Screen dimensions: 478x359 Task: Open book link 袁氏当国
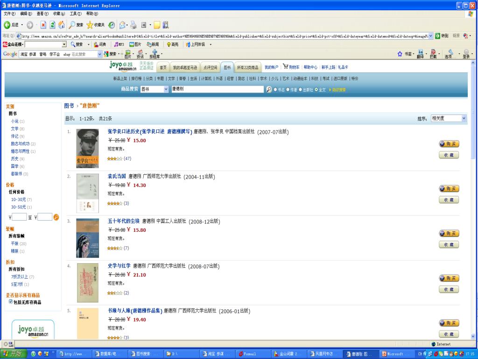click(117, 176)
